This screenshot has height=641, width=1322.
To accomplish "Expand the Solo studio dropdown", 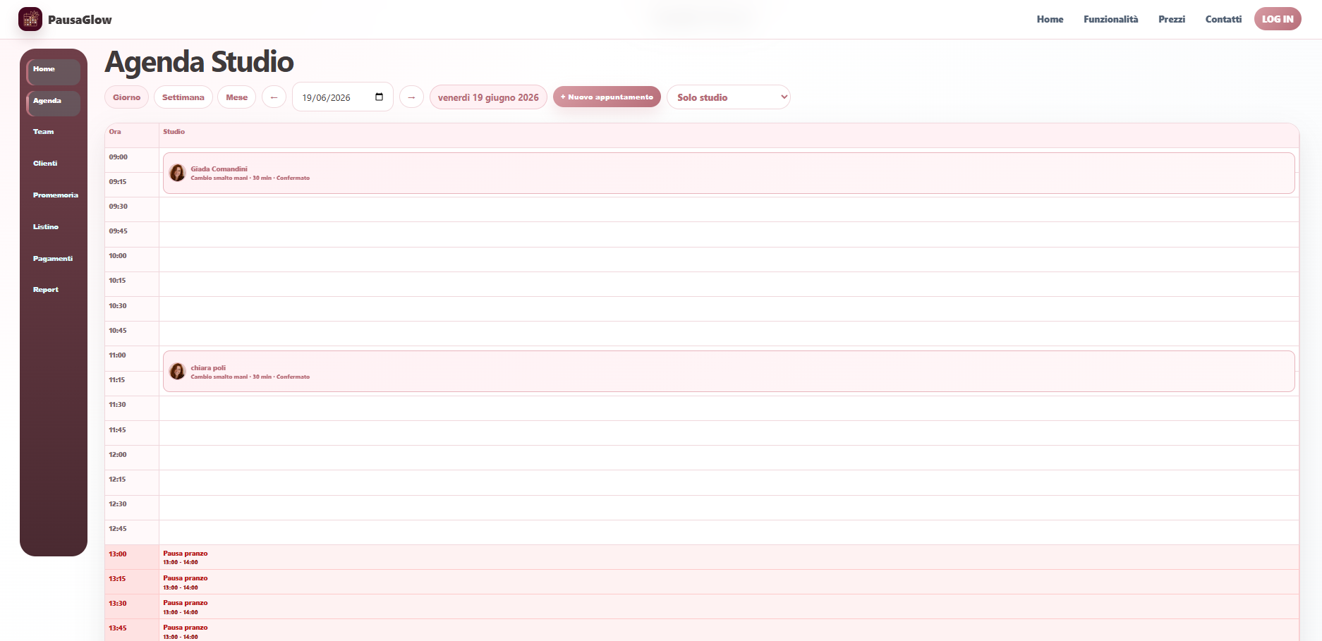I will (729, 97).
